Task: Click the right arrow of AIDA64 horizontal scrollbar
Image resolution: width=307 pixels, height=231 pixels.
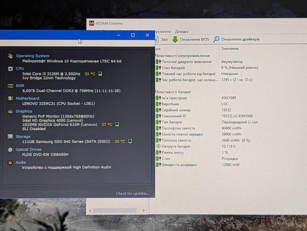Action: pyautogui.click(x=144, y=211)
